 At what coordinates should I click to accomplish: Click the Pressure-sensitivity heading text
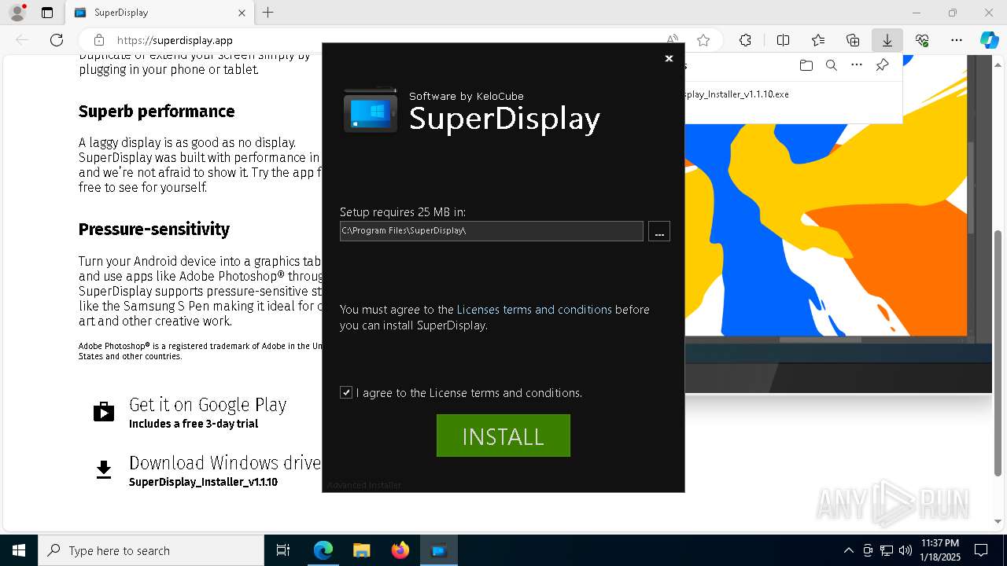pos(154,230)
